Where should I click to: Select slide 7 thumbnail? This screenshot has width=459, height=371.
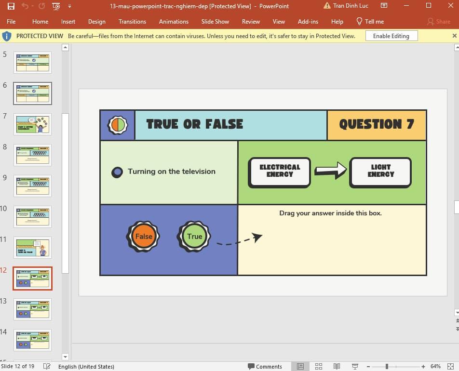pos(32,124)
